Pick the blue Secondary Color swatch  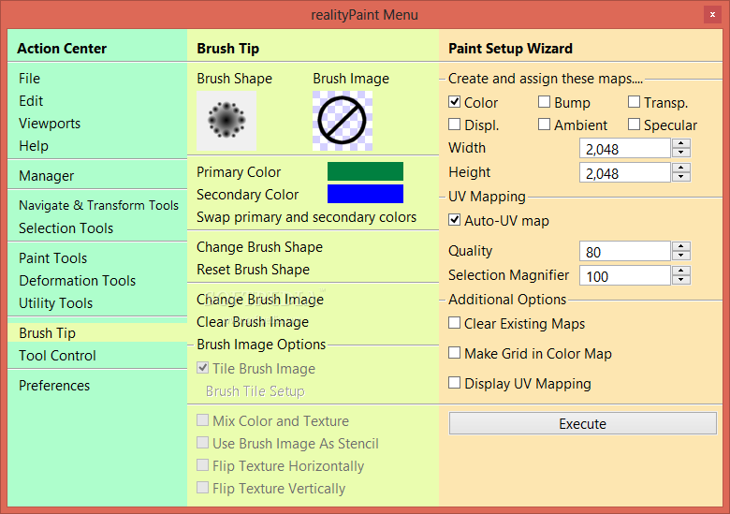pyautogui.click(x=365, y=194)
